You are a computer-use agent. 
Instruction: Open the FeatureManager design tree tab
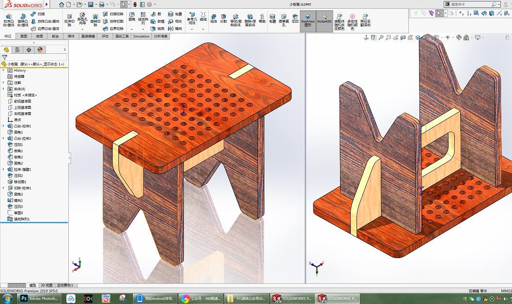tap(6, 50)
